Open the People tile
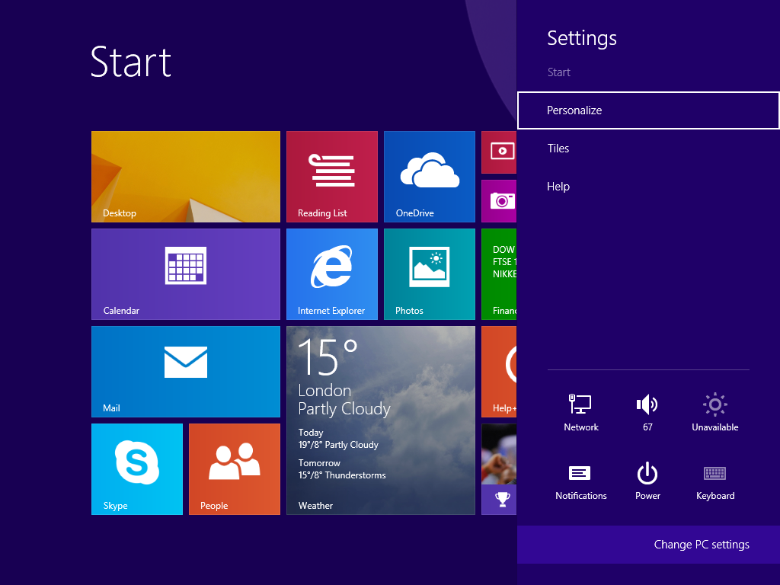Screen dimensions: 780x585 coord(235,469)
